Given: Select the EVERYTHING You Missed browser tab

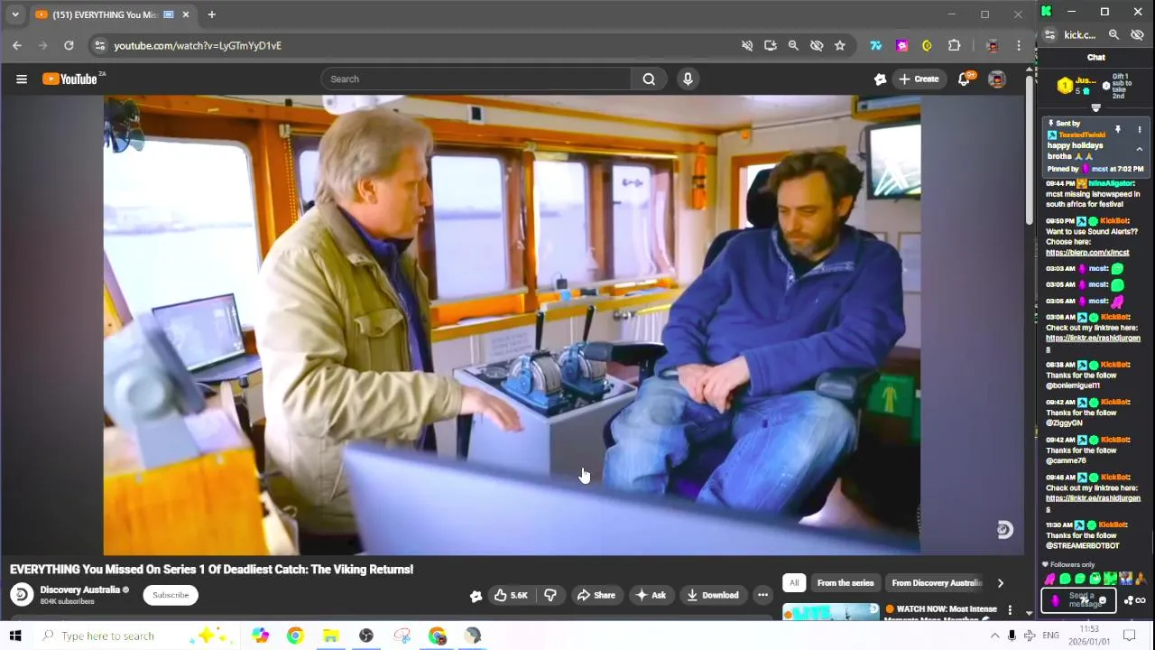Looking at the screenshot, I should (113, 14).
